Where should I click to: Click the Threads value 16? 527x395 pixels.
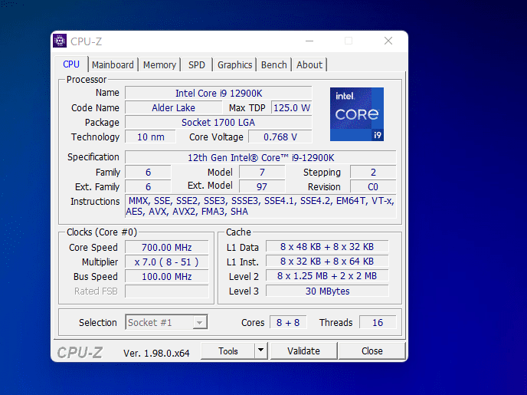[x=378, y=322]
